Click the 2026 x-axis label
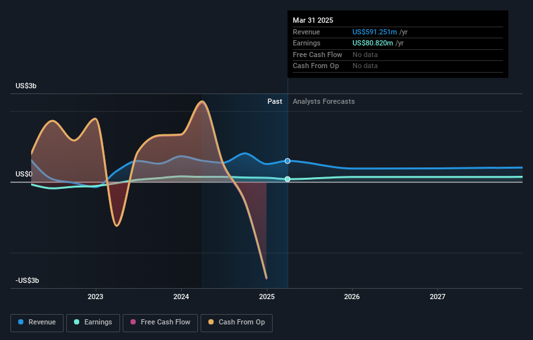Image resolution: width=533 pixels, height=340 pixels. pyautogui.click(x=352, y=297)
